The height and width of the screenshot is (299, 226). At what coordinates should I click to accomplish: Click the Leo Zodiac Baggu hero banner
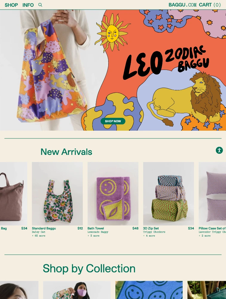pos(113,70)
